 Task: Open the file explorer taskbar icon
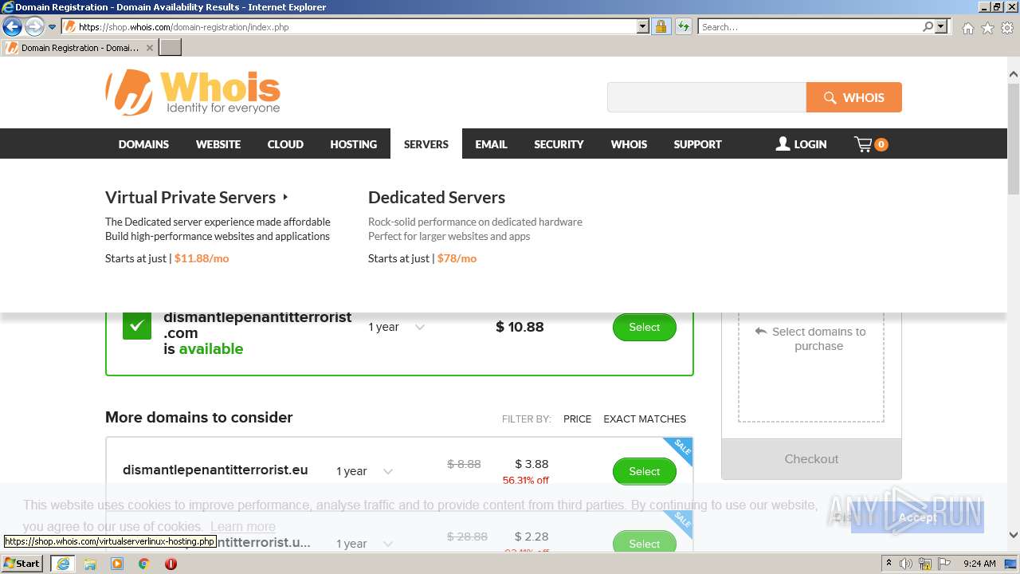pyautogui.click(x=90, y=564)
